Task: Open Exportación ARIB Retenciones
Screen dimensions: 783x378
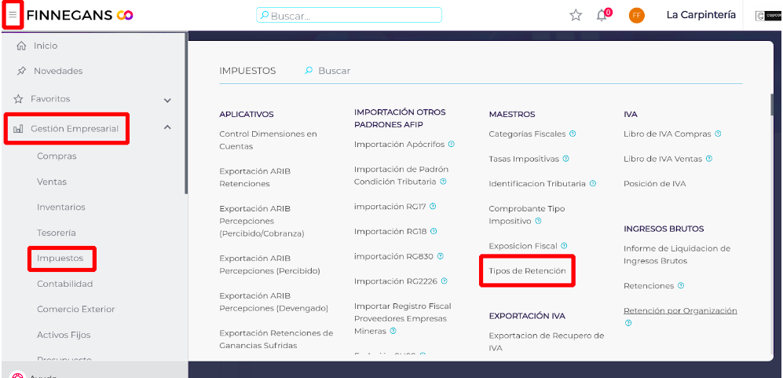Action: pyautogui.click(x=255, y=178)
